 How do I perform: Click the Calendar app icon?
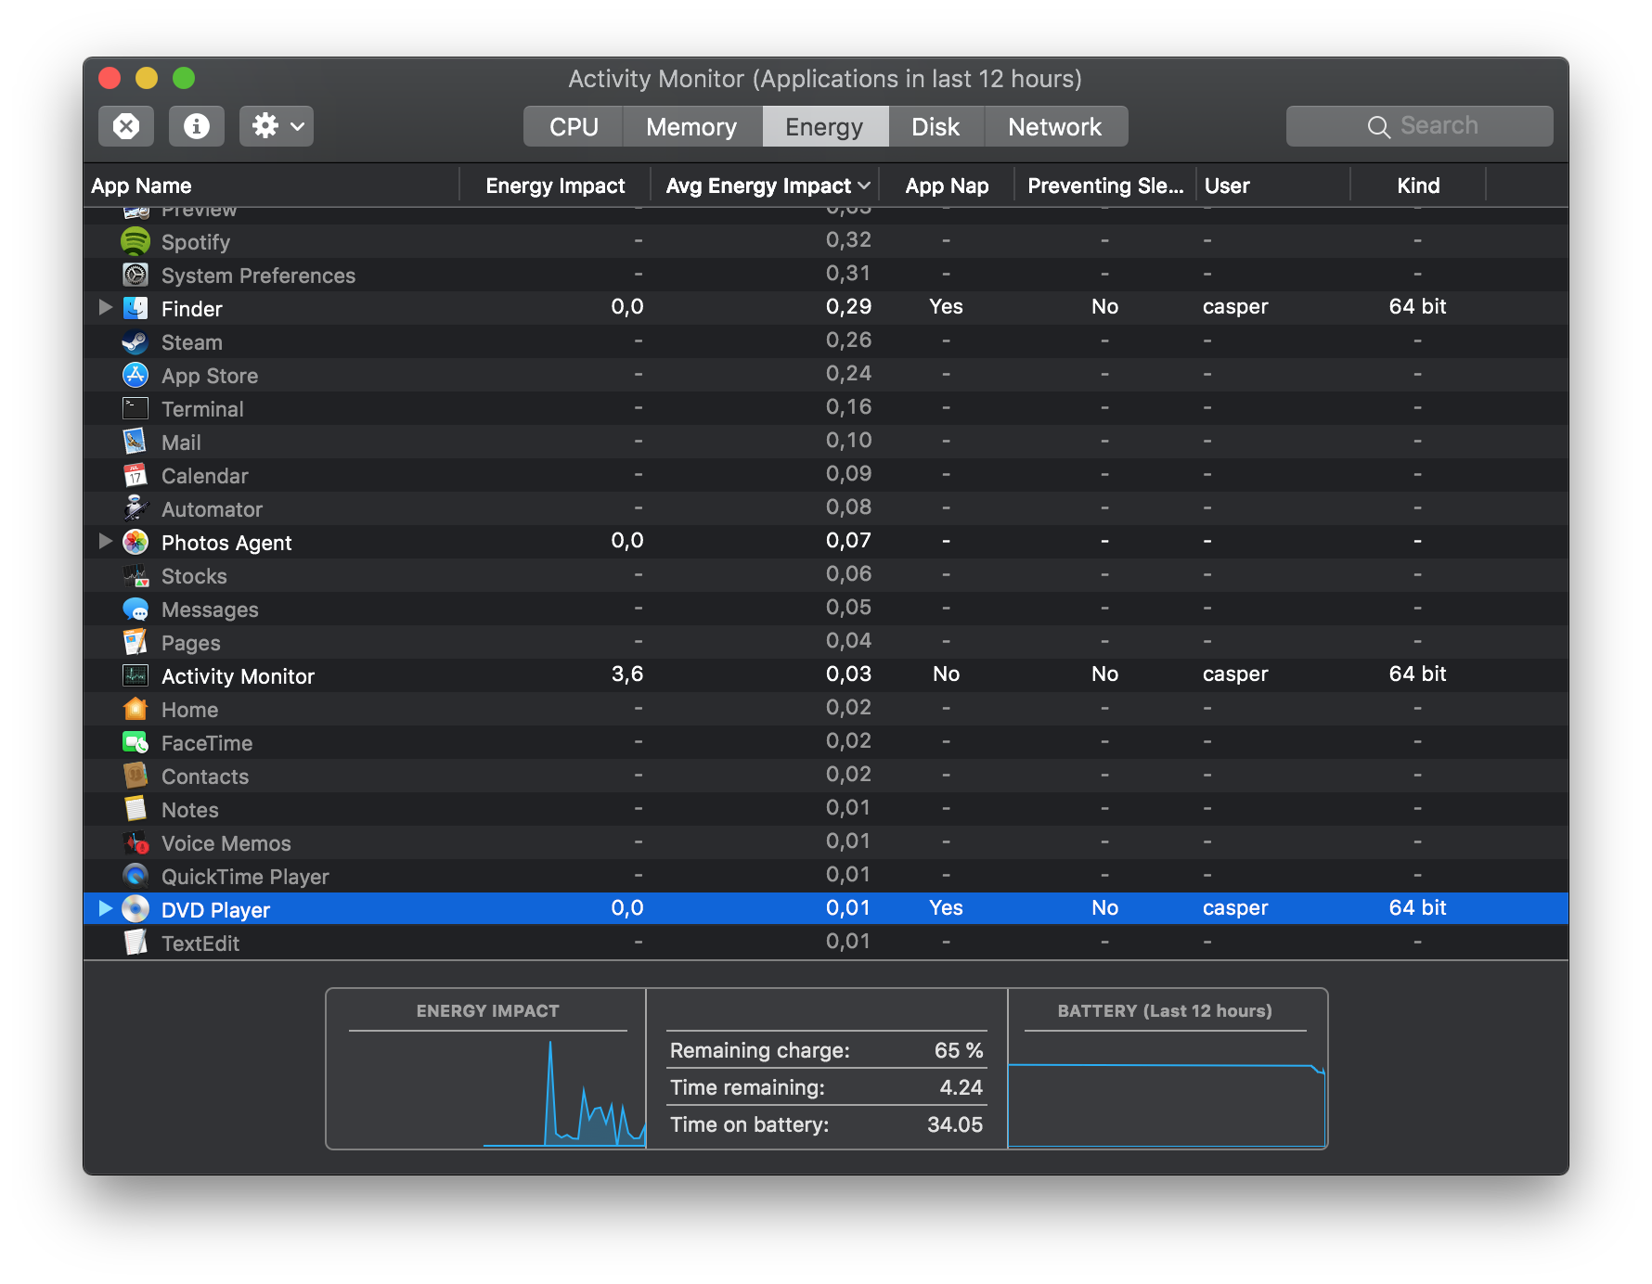[x=136, y=475]
